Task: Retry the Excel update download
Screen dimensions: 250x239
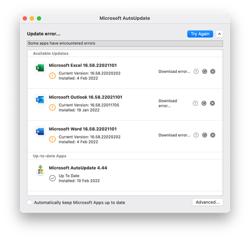Action: [205, 71]
